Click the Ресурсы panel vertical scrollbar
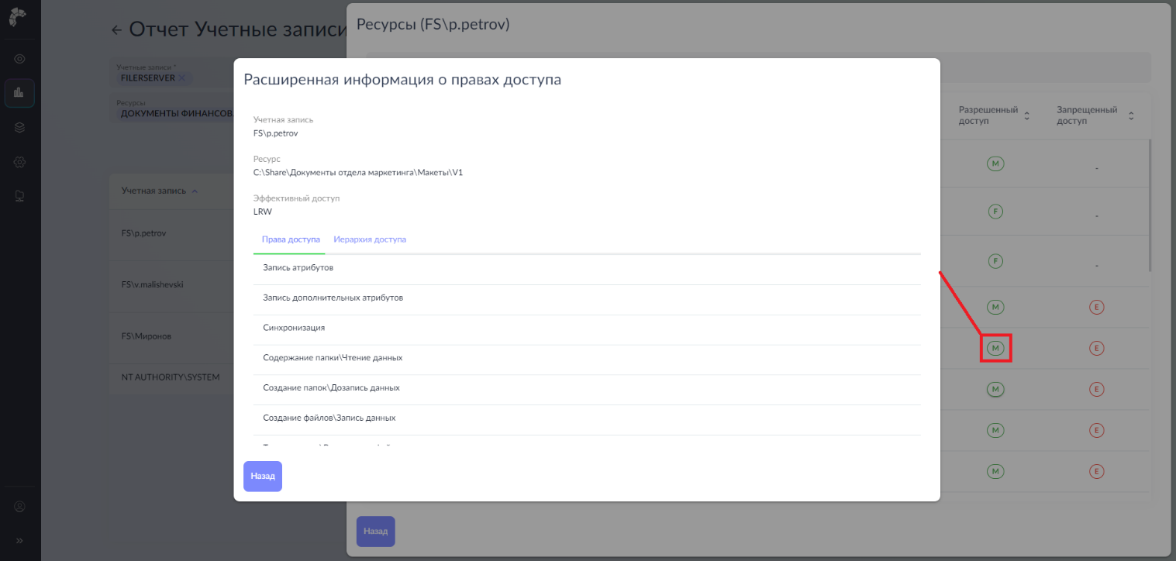 point(1151,205)
